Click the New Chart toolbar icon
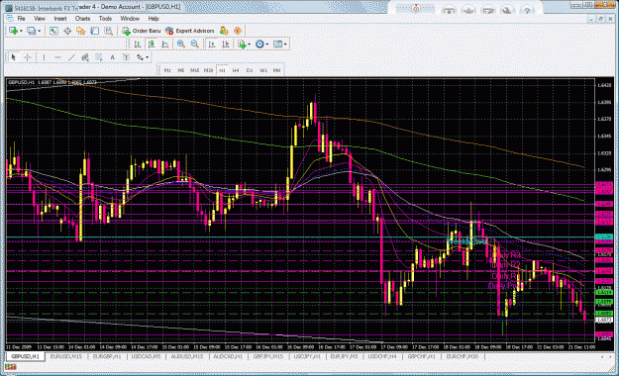 click(13, 31)
